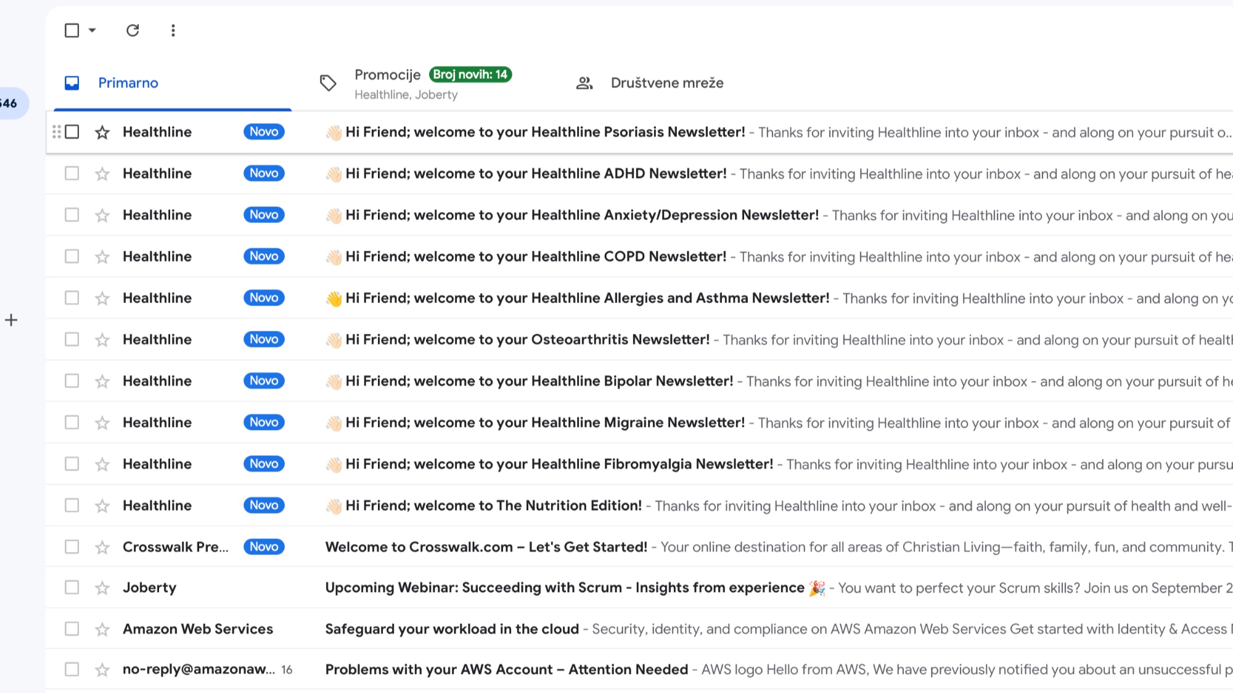Viewport: 1233px width, 693px height.
Task: Select the Osteoarthritis Newsletter checkbox
Action: click(72, 339)
